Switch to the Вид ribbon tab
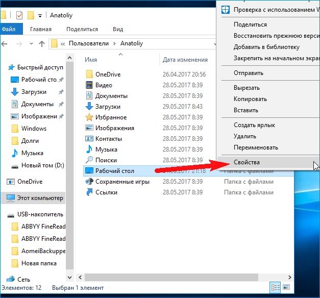Image resolution: width=320 pixels, height=298 pixels. (118, 30)
